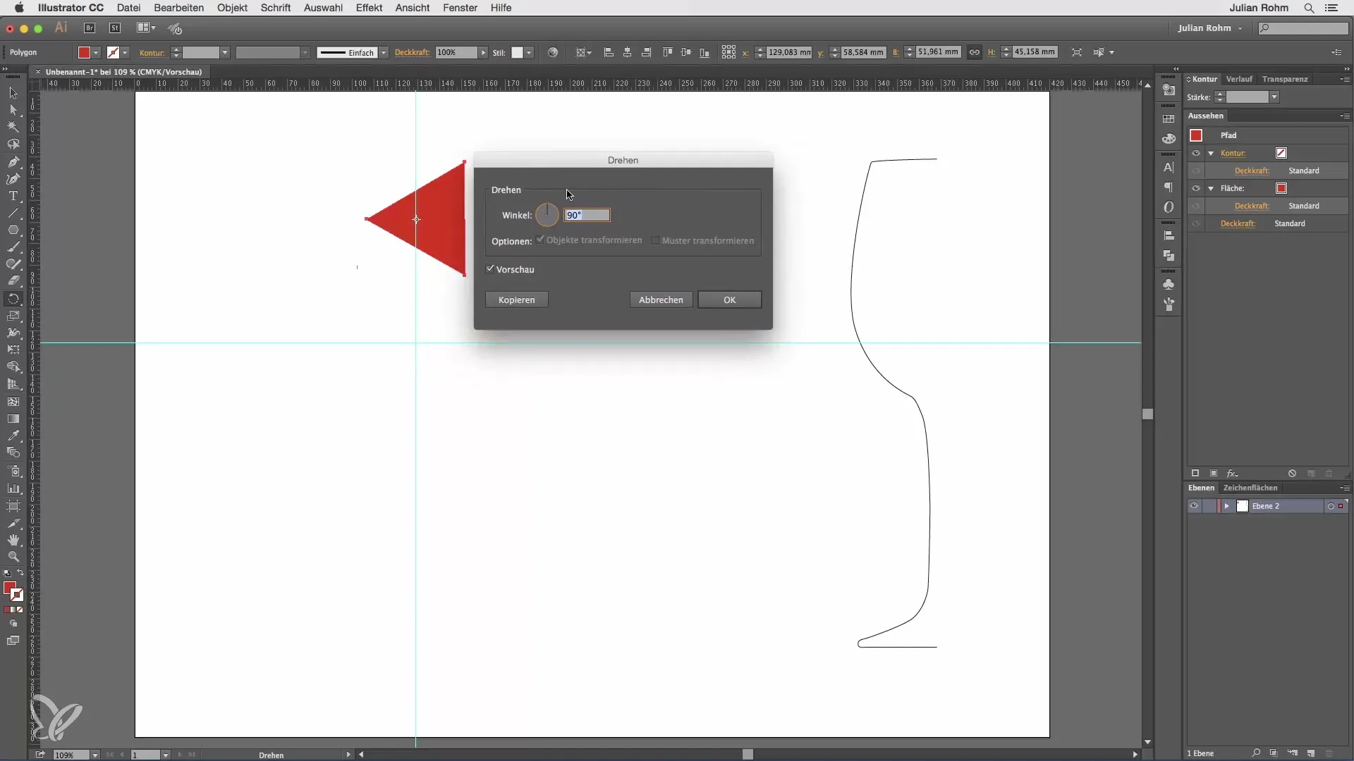Toggle the Vorschau checkbox

pos(490,269)
